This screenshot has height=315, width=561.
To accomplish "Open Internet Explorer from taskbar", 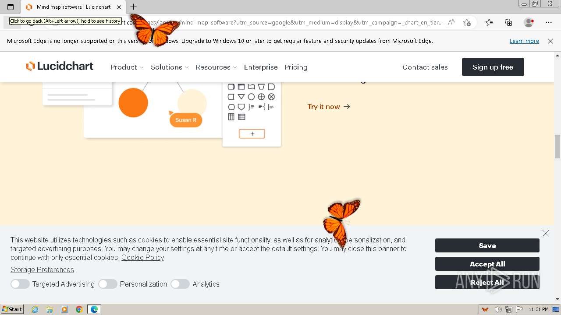I will (x=35, y=309).
